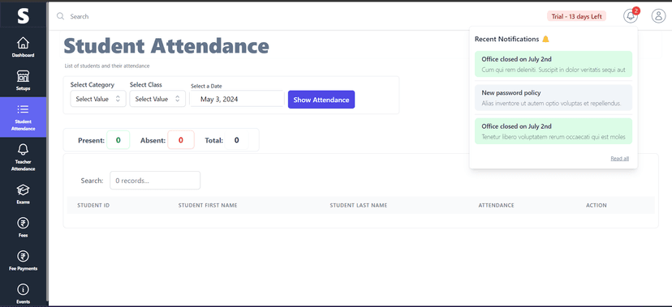Sort by Student ID column header

[93, 205]
